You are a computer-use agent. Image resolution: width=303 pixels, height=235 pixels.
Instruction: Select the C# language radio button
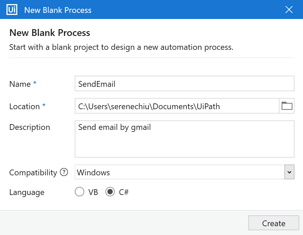tap(110, 192)
